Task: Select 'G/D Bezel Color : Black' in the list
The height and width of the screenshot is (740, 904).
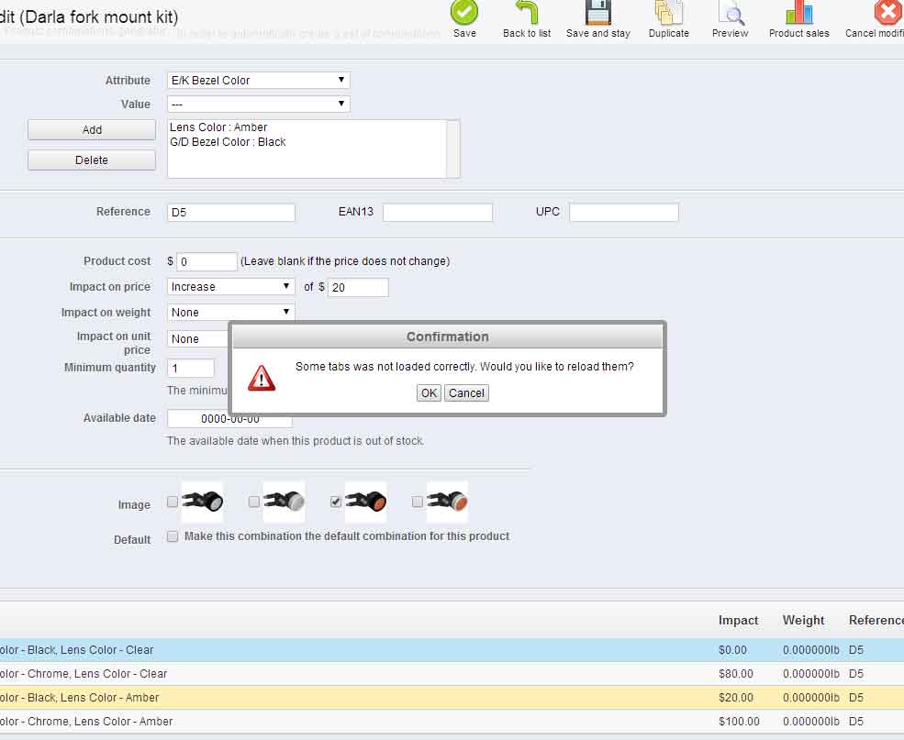Action: [x=228, y=141]
